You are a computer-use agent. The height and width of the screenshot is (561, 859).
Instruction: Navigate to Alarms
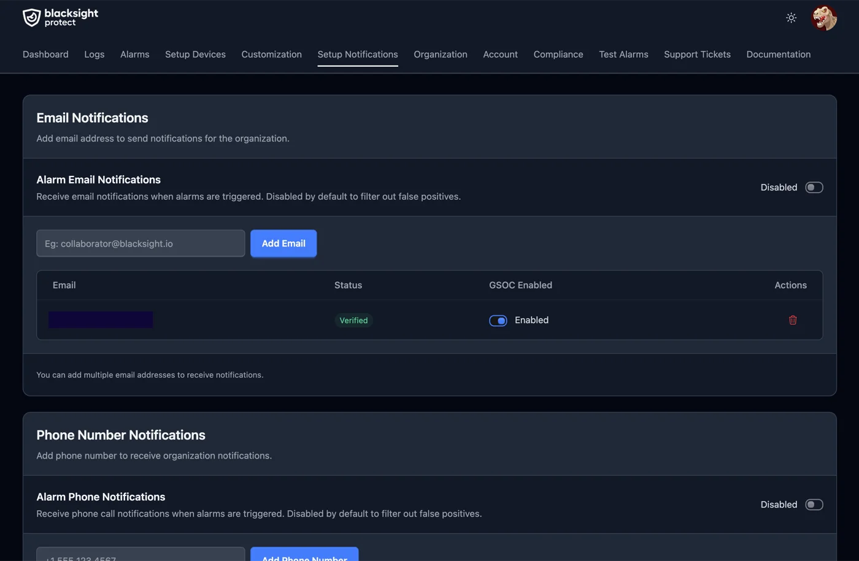tap(134, 54)
